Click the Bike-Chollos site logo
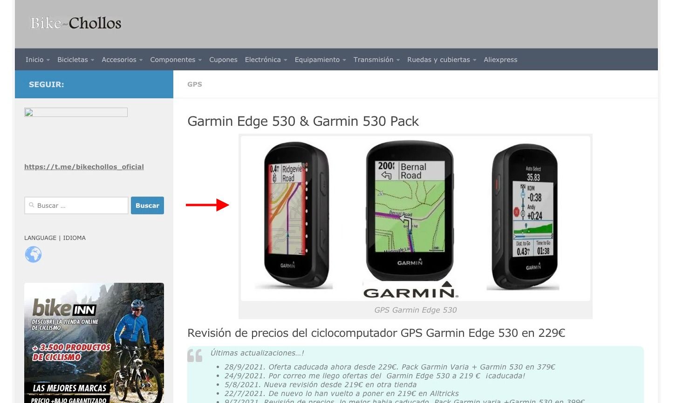The height and width of the screenshot is (403, 697). click(x=76, y=23)
